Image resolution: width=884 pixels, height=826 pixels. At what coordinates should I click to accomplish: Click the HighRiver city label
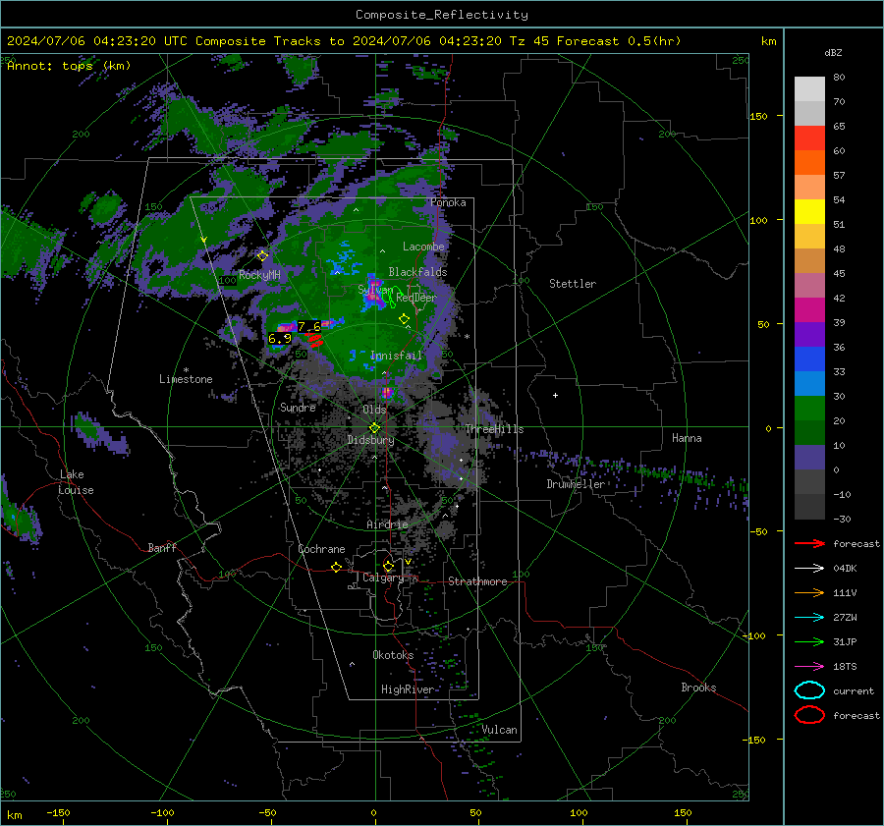tap(407, 689)
